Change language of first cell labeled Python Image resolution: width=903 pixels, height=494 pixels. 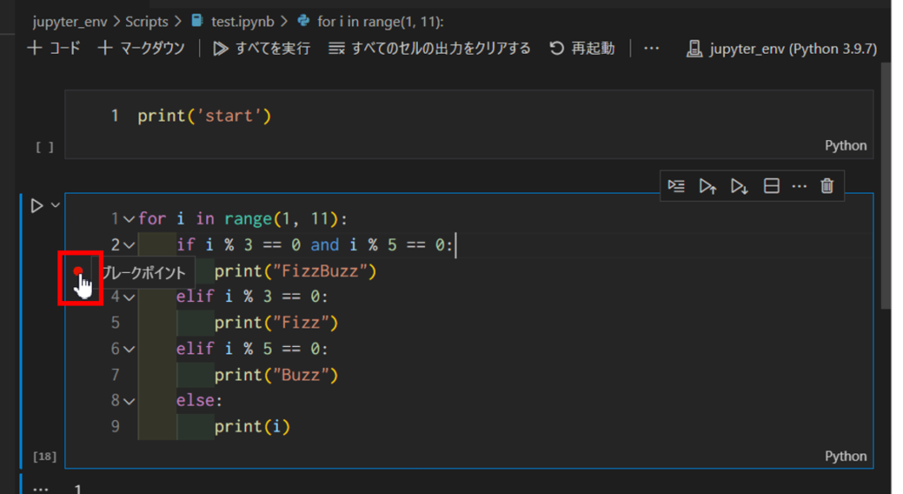pos(846,145)
